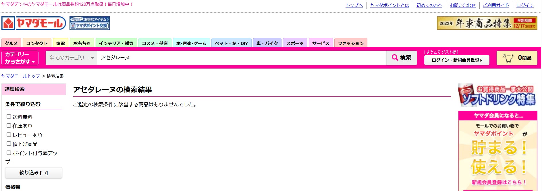Toggle the レビューあり filter checkbox
Image resolution: width=542 pixels, height=191 pixels.
click(x=9, y=135)
